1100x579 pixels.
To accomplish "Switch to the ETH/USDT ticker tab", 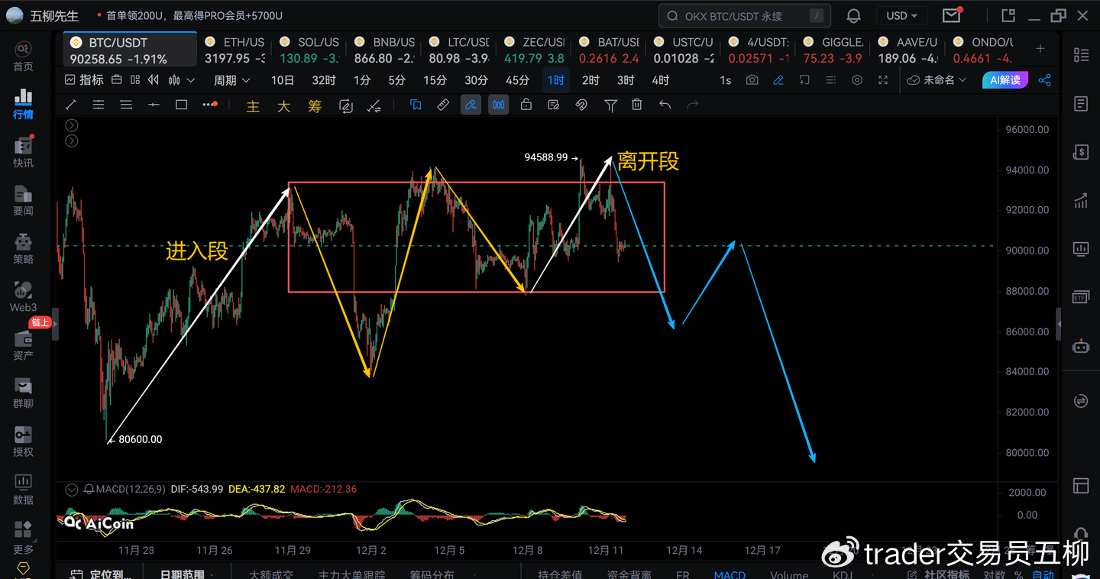I will (235, 50).
